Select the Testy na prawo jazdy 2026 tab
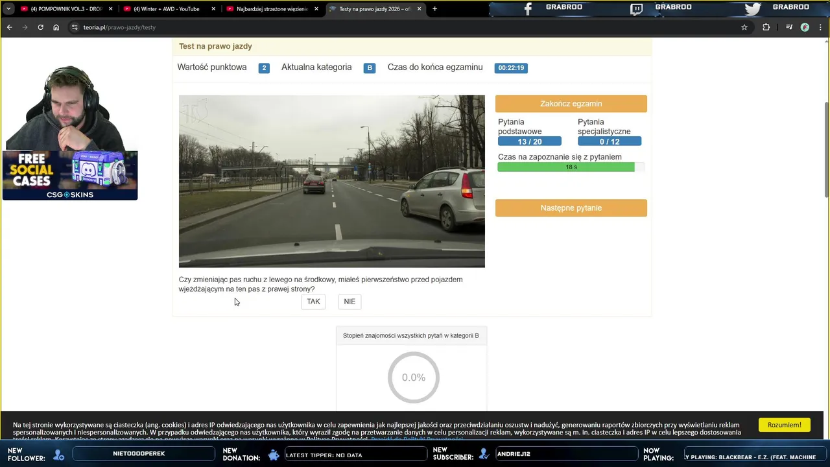 coord(375,9)
